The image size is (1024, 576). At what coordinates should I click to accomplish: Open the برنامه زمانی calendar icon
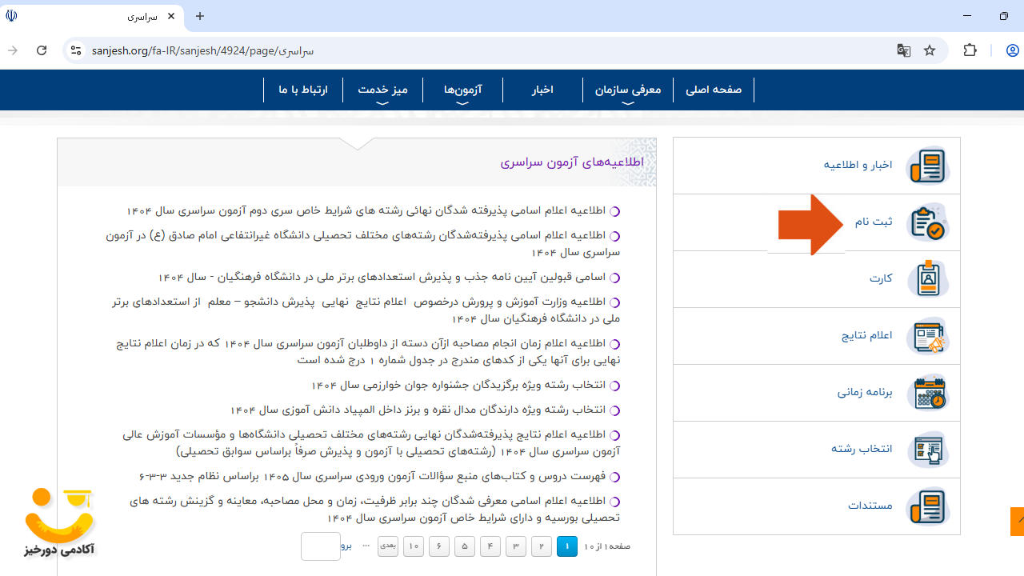tap(928, 393)
